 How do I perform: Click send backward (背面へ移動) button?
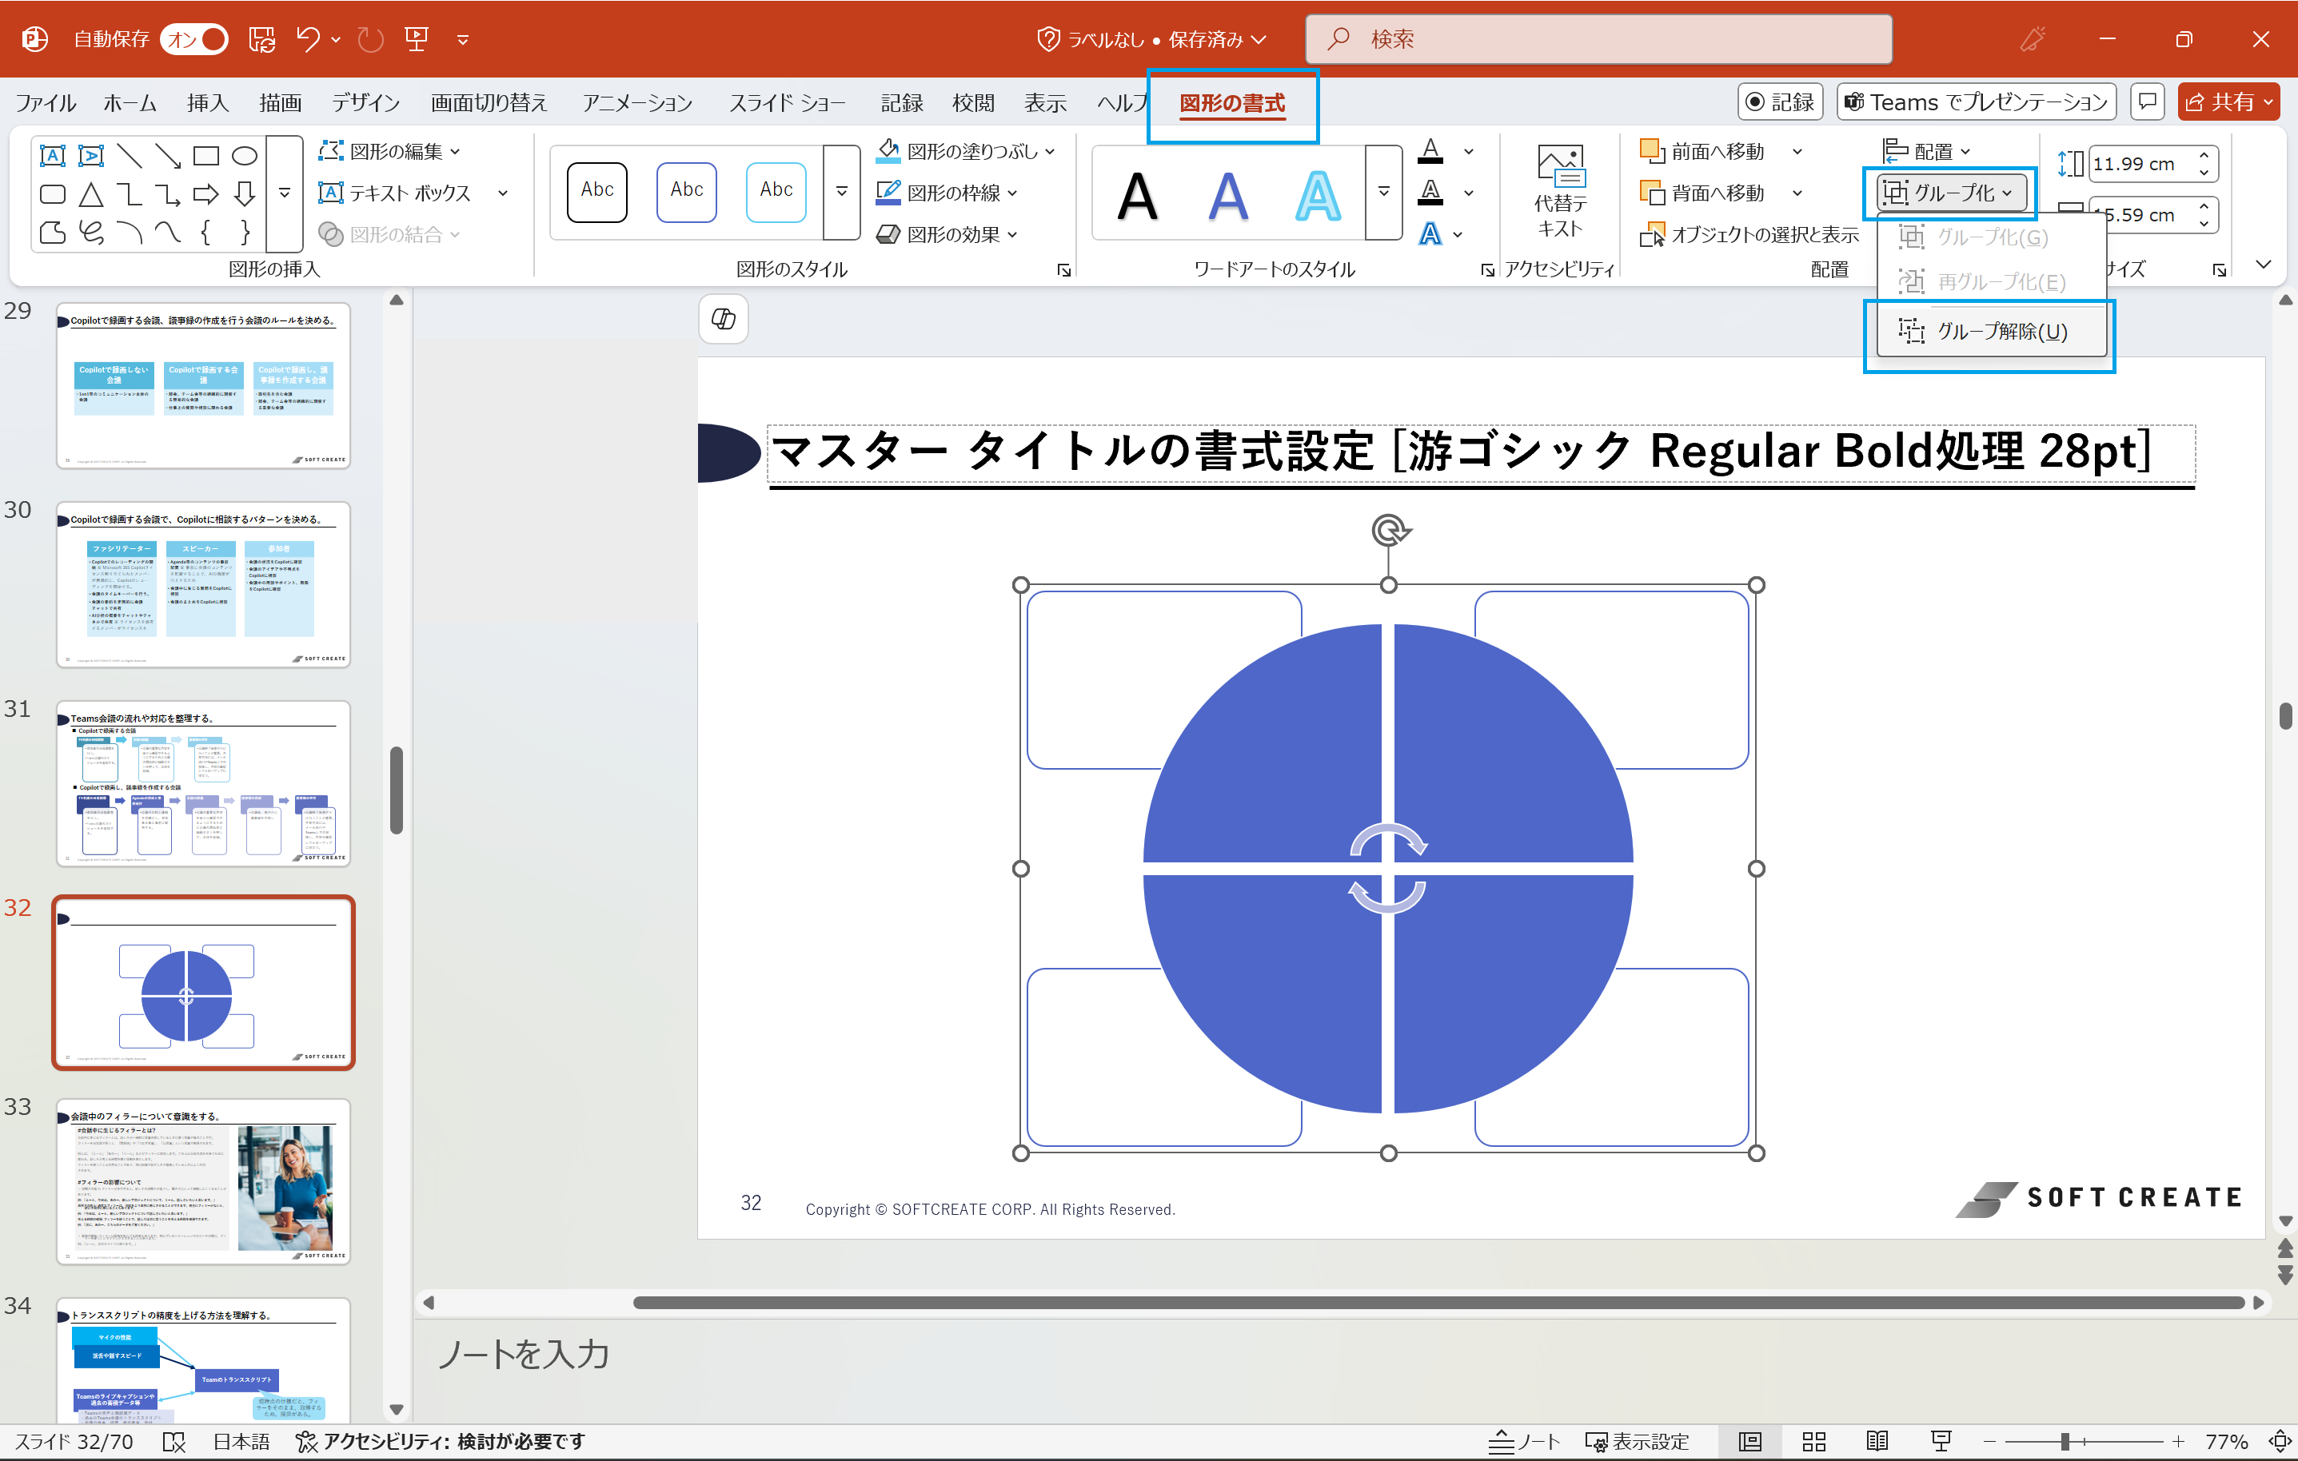(x=1703, y=193)
